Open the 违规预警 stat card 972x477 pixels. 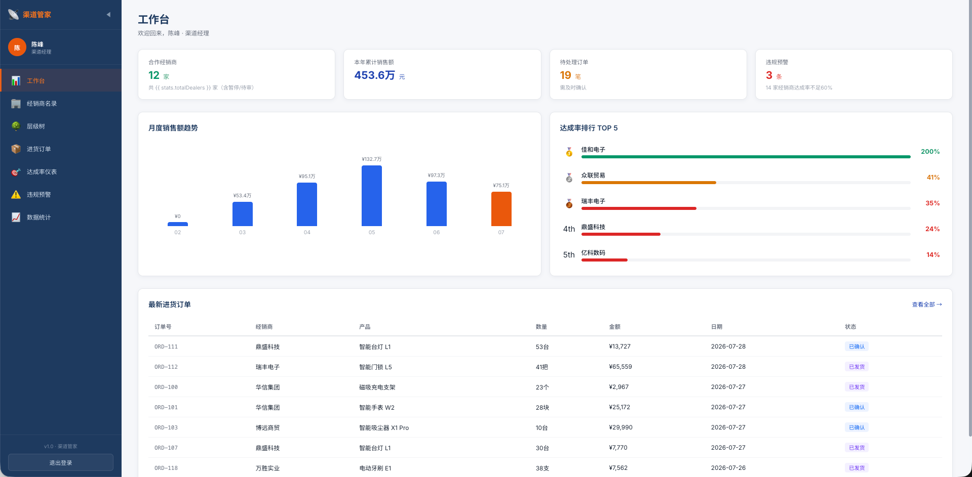coord(854,74)
